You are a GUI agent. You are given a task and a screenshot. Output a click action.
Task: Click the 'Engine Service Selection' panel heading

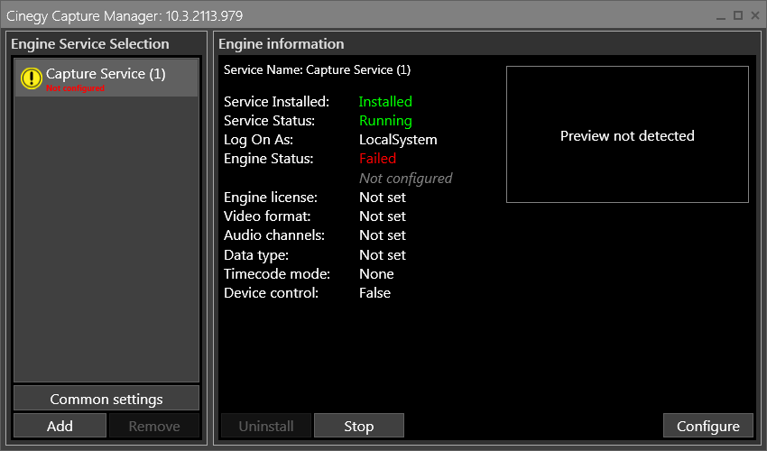pos(90,44)
